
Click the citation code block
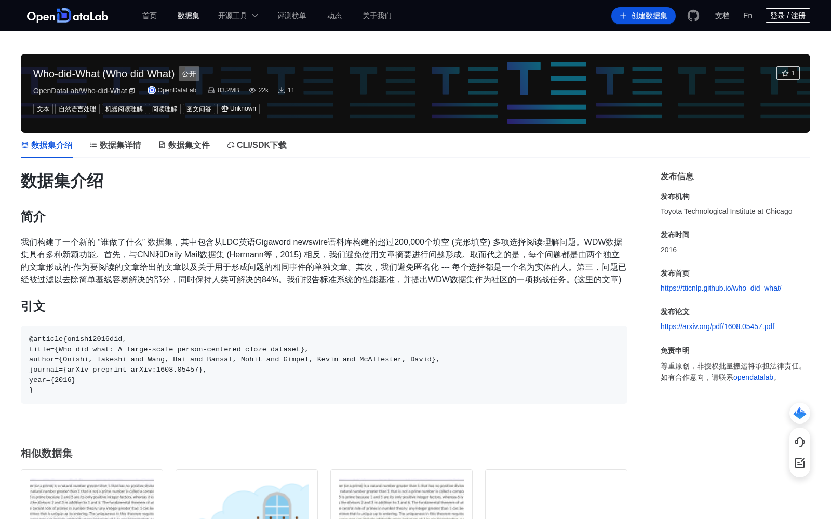click(324, 365)
